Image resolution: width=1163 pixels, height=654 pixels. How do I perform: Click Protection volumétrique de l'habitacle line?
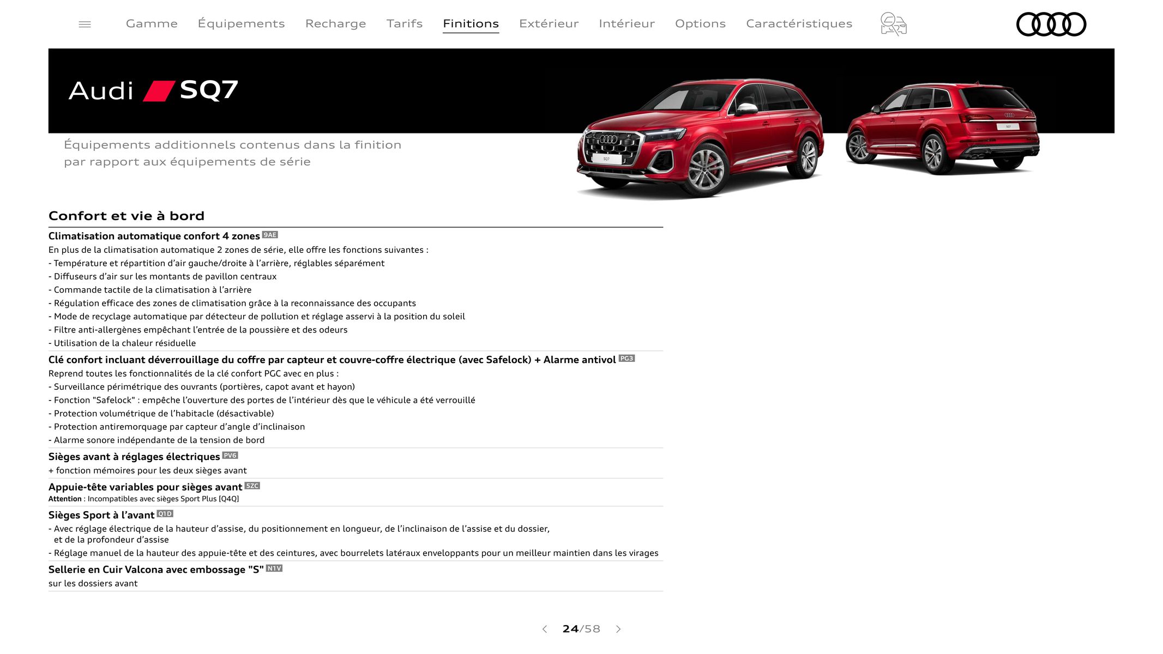[x=161, y=414]
